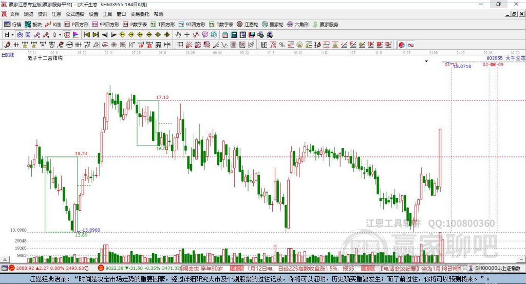Step chart left with black left arrow
The width and height of the screenshot is (526, 284).
105,35
